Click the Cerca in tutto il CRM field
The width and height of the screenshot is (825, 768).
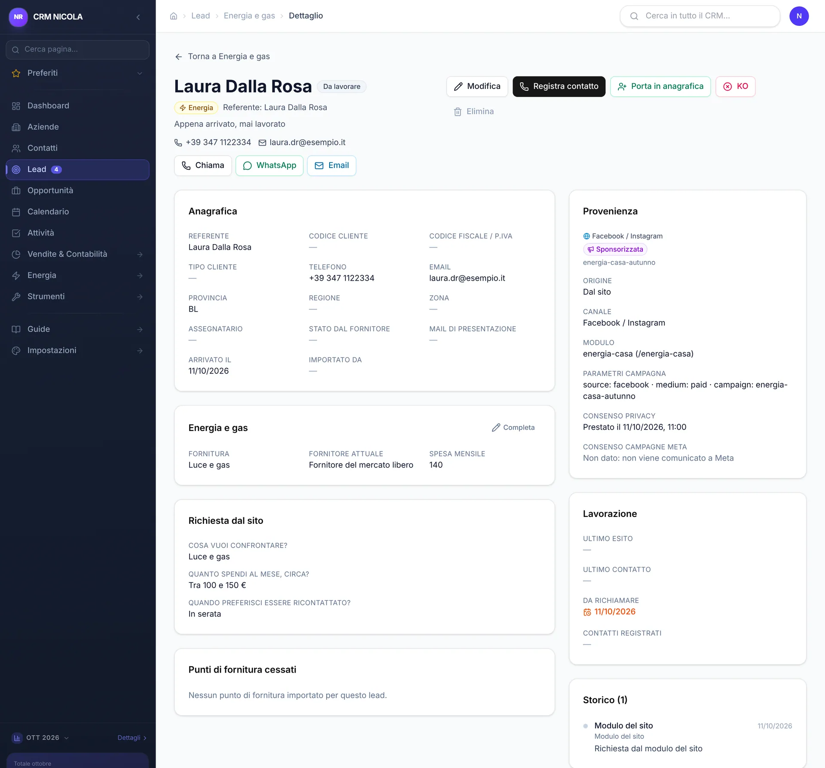[x=700, y=16]
